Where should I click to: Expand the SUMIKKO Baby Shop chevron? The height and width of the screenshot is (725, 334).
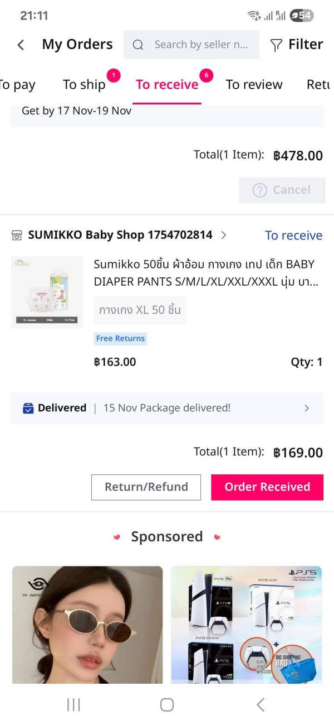pos(224,235)
